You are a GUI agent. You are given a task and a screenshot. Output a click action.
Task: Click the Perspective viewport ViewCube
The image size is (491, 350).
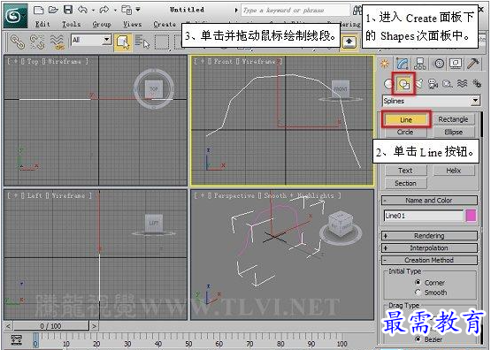[x=341, y=224]
